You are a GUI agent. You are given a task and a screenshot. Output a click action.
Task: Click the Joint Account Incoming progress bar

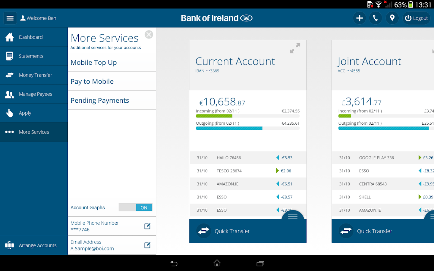click(386, 116)
